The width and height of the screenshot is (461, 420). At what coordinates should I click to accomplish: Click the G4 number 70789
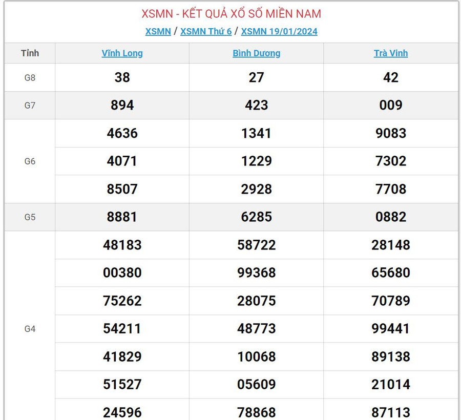click(x=390, y=301)
